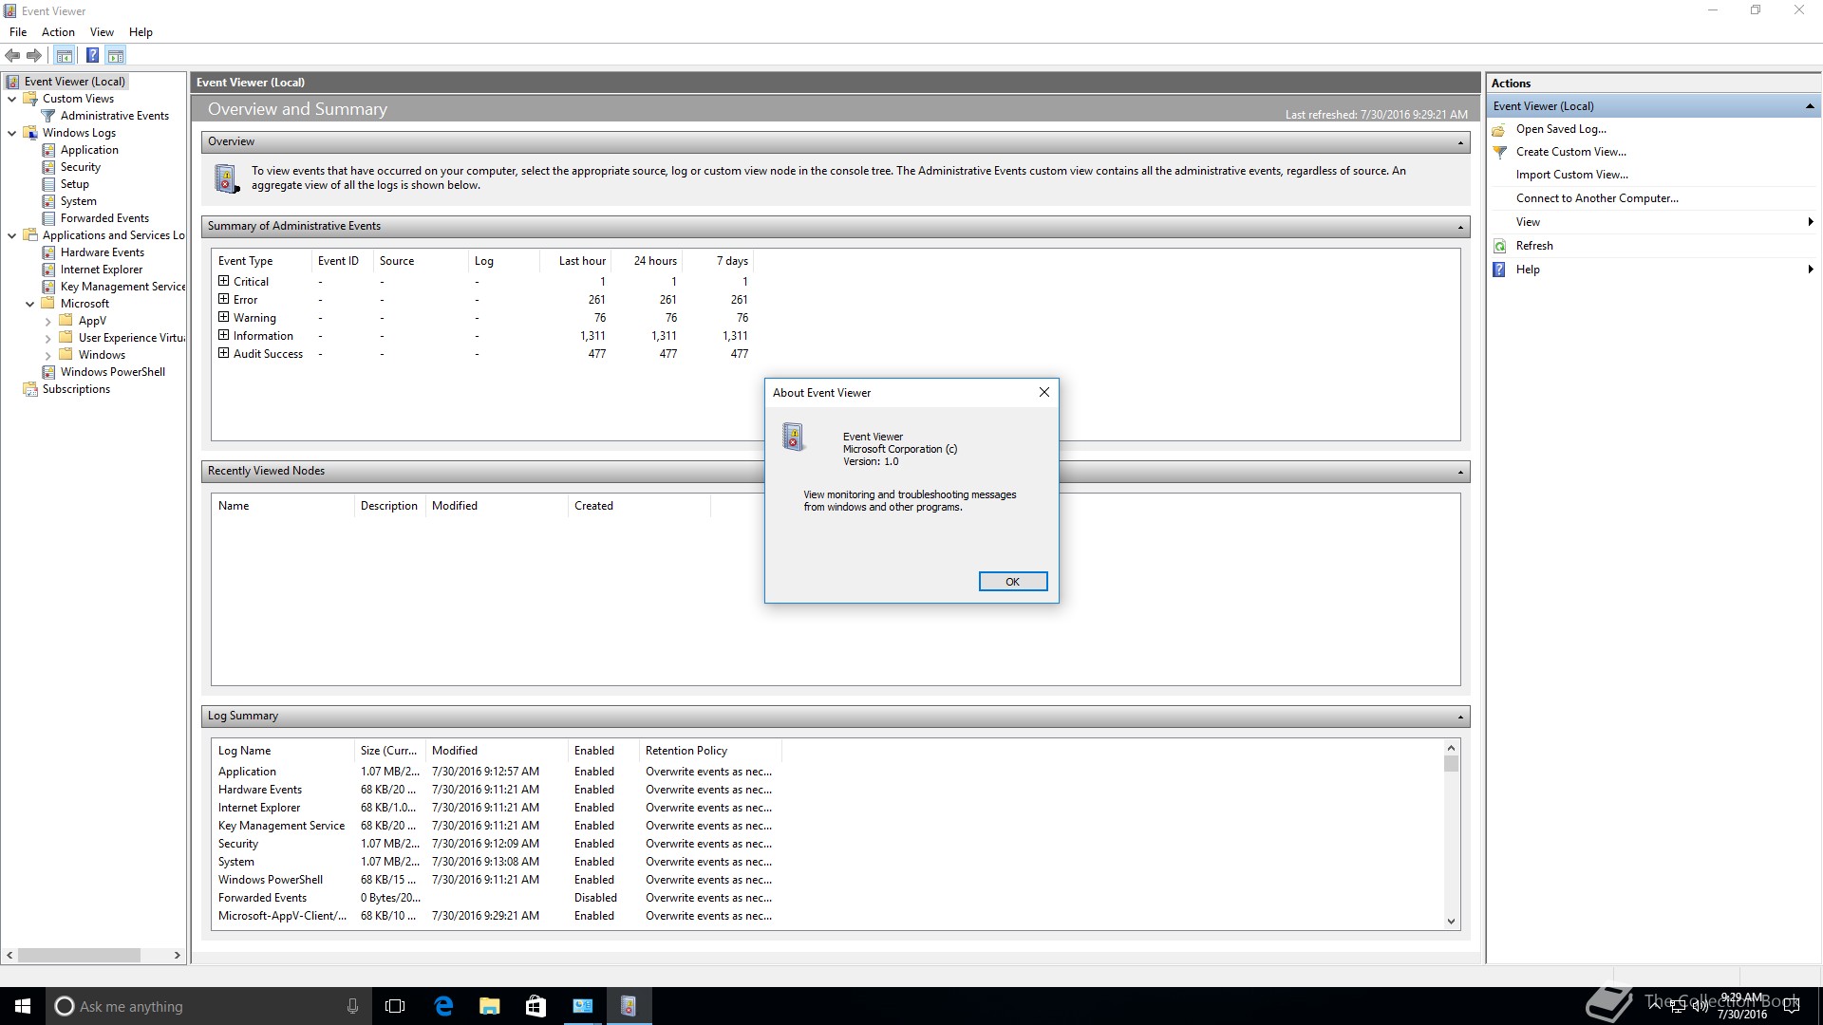1823x1025 pixels.
Task: Expand the AppV folder node
Action: pyautogui.click(x=47, y=321)
